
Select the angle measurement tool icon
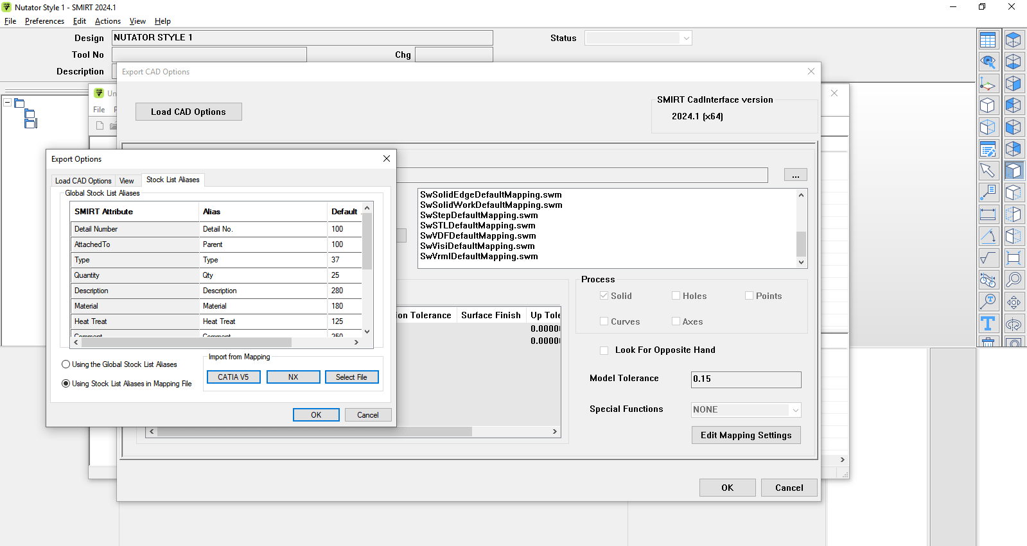click(988, 236)
